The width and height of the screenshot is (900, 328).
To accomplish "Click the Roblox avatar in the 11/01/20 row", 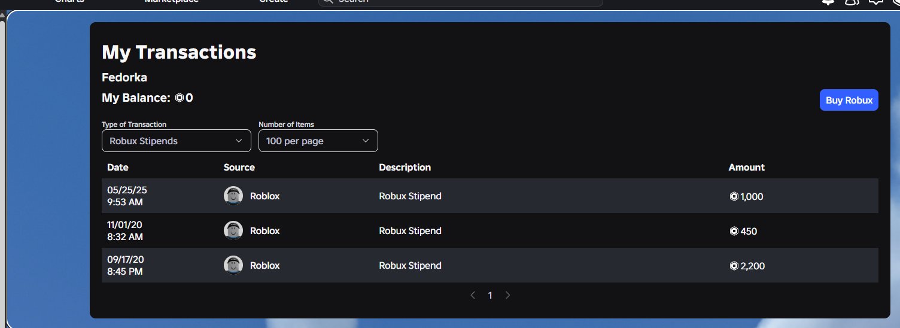I will click(x=233, y=230).
